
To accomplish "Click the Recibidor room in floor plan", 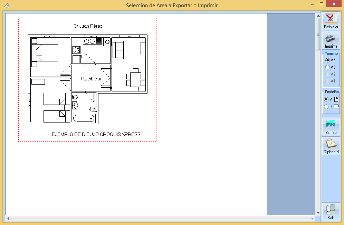I will 91,79.
